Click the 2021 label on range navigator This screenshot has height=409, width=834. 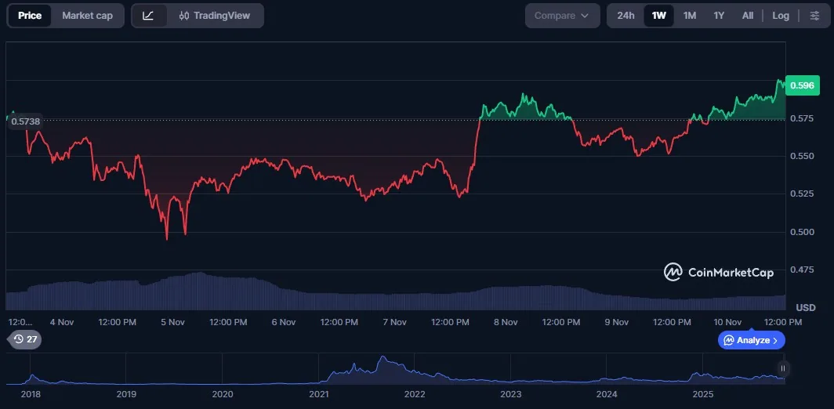[318, 394]
